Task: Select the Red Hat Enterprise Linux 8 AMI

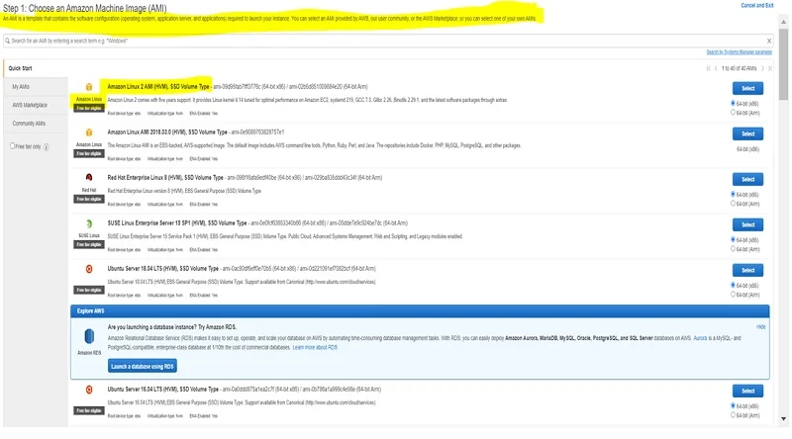Action: coord(747,179)
